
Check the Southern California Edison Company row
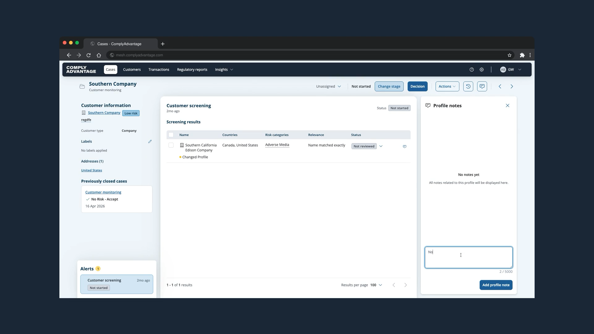coord(171,145)
